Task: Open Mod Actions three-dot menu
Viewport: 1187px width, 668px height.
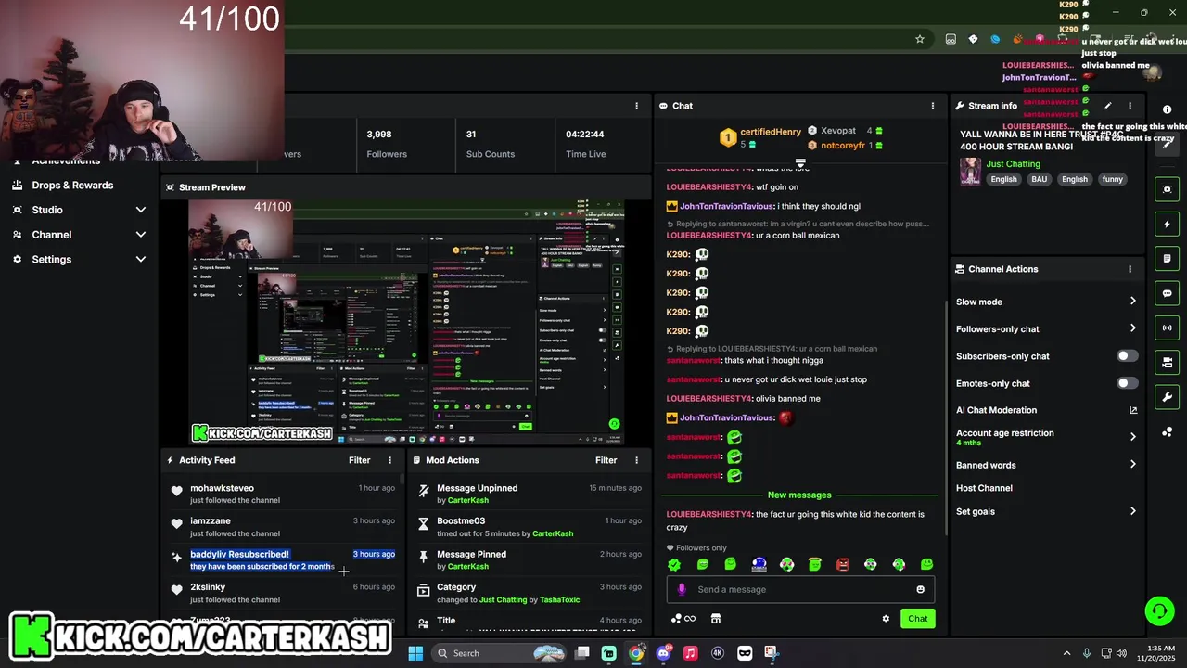Action: 636,460
